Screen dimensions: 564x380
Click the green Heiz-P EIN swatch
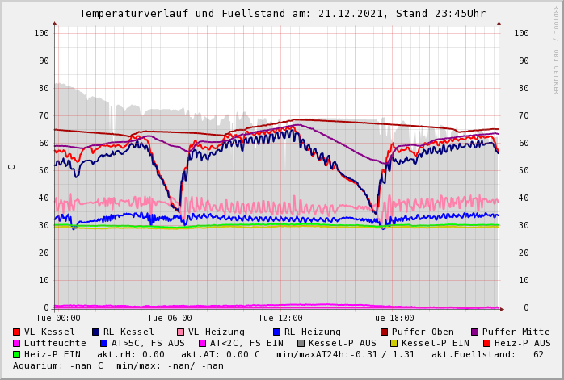coord(17,354)
